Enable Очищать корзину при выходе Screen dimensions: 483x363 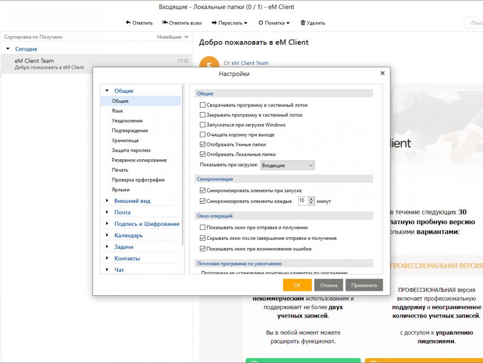pos(202,135)
